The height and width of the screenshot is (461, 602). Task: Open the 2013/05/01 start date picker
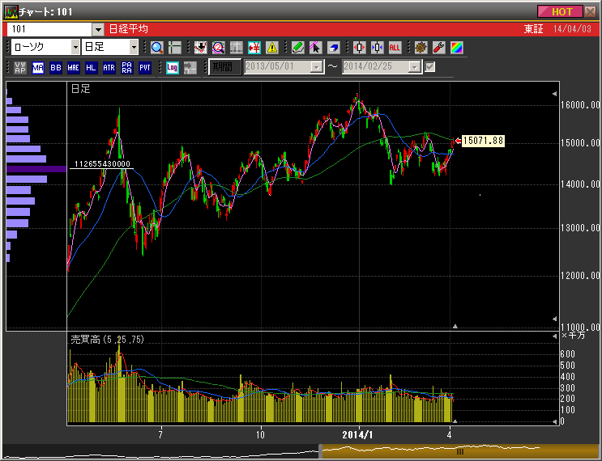pyautogui.click(x=316, y=67)
